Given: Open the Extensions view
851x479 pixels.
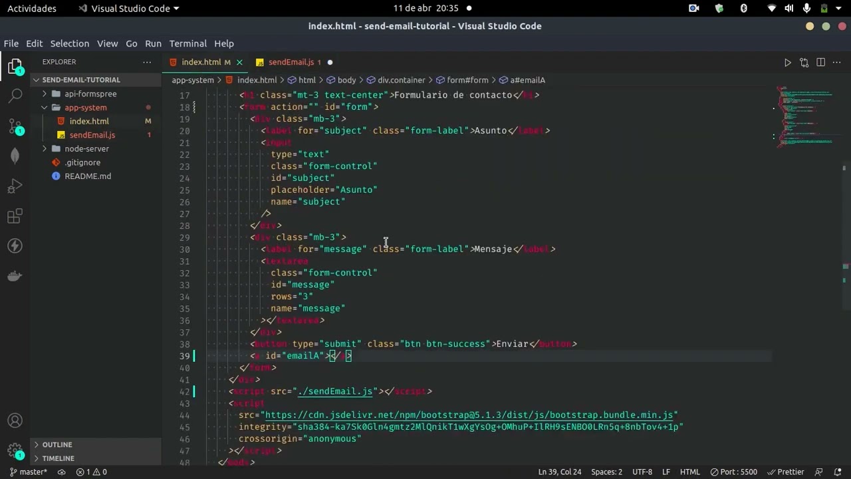Looking at the screenshot, I should [15, 216].
